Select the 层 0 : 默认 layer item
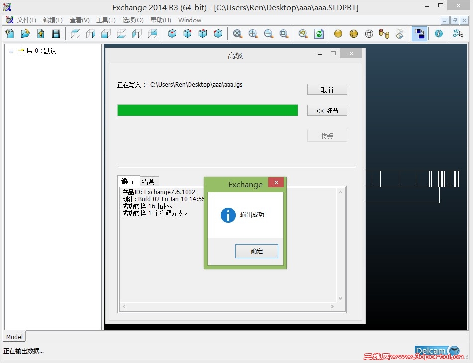Image resolution: width=473 pixels, height=363 pixels. pyautogui.click(x=41, y=51)
